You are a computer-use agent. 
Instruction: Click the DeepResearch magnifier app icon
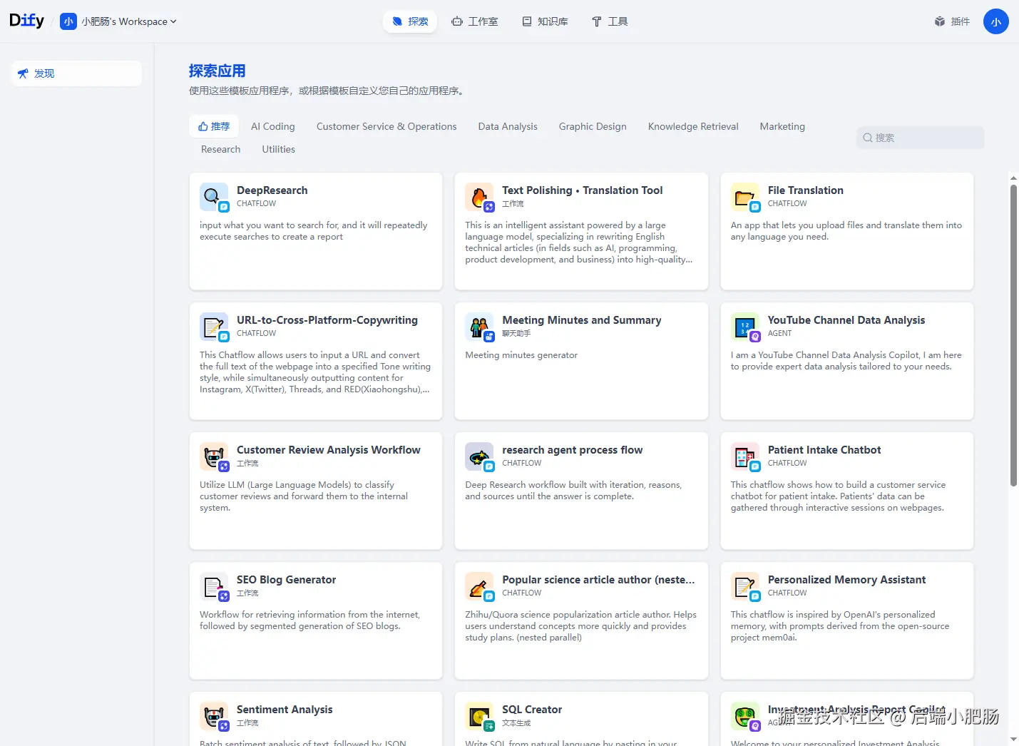pos(214,197)
